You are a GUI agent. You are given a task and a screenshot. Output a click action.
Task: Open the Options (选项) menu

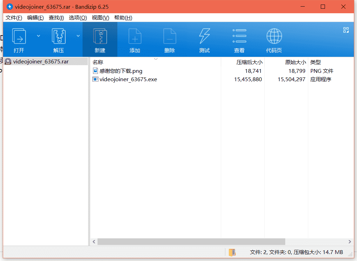tap(78, 18)
